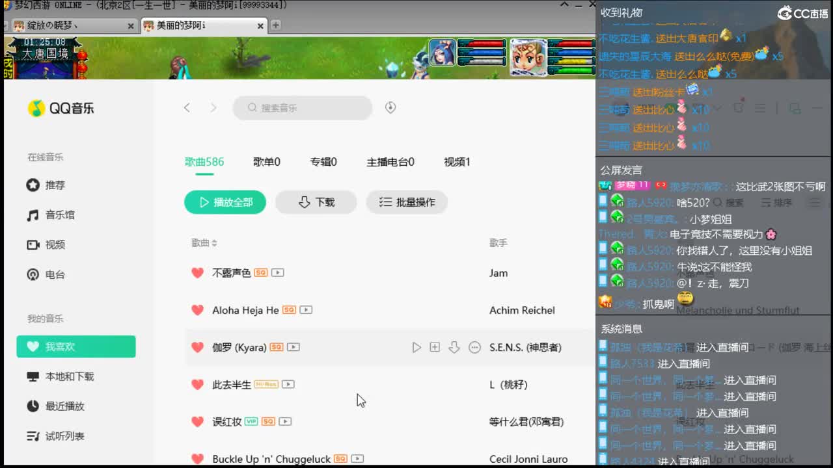833x468 pixels.
Task: Switch to the 歌曲586 tab
Action: click(x=204, y=162)
